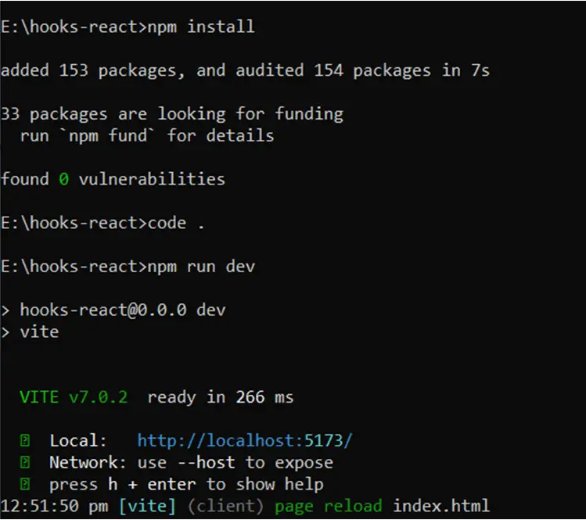The image size is (586, 520).
Task: Open the http://localhost:5173/ link
Action: coord(244,440)
